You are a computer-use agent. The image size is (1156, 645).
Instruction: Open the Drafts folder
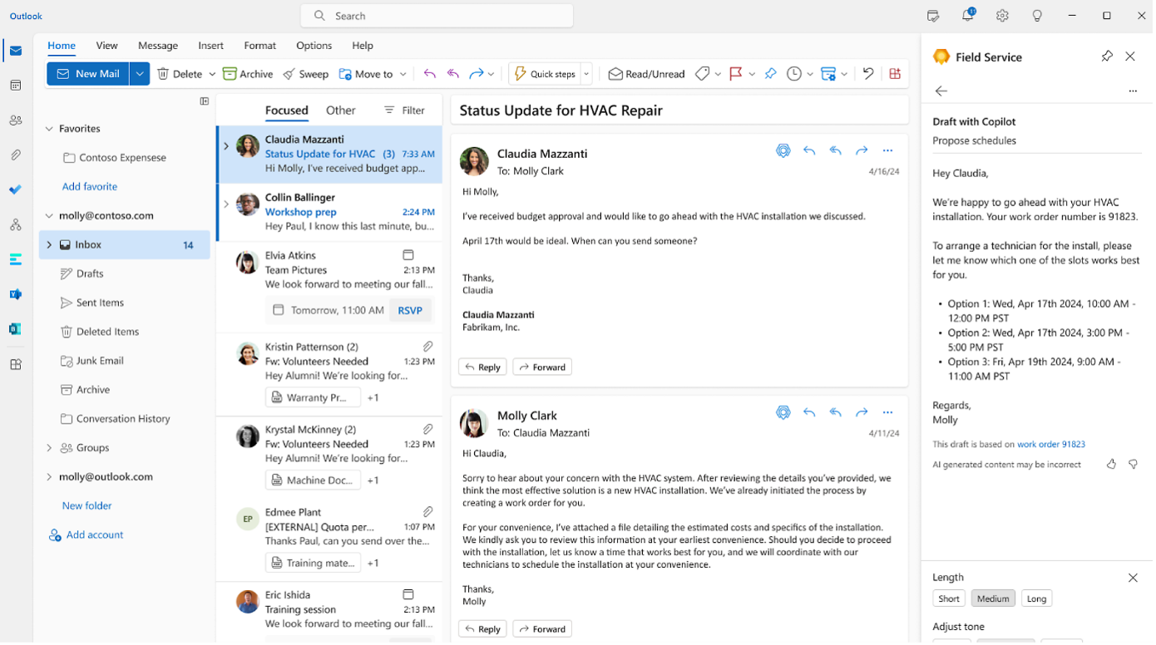[x=90, y=273]
